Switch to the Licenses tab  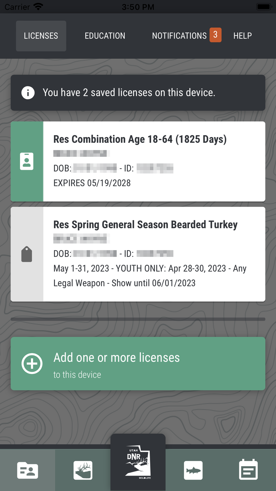click(41, 36)
